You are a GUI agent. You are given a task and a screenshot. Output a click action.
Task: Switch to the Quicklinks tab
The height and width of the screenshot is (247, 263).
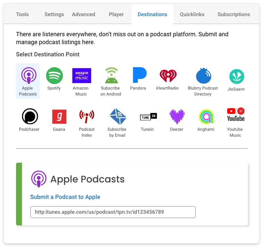coord(192,14)
